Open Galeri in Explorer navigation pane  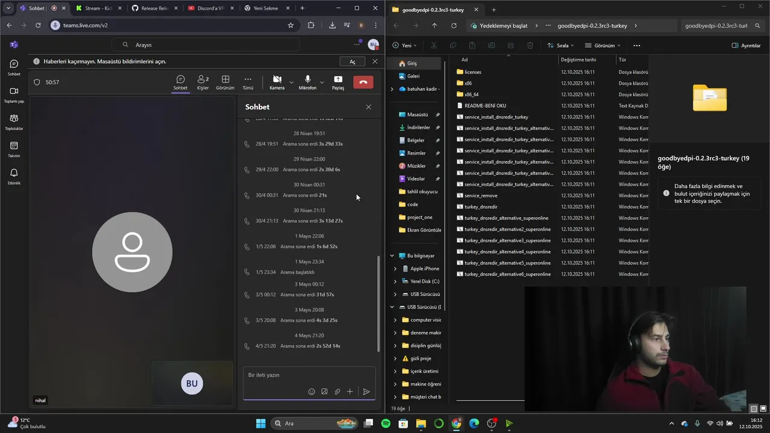tap(413, 76)
